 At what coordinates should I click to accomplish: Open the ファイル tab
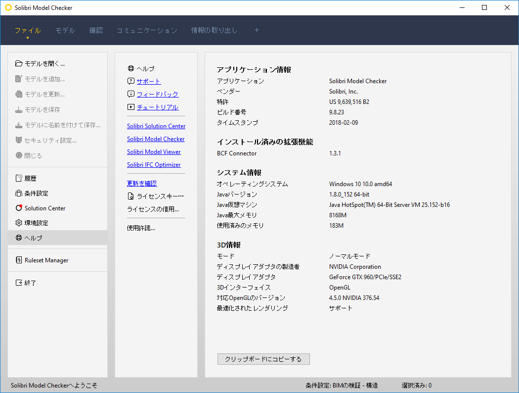[28, 31]
